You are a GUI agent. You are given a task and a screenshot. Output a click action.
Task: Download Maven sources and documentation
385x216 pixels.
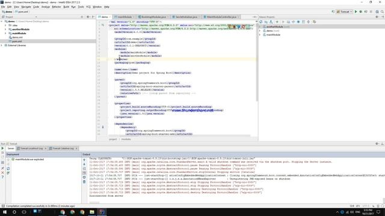pos(271,22)
